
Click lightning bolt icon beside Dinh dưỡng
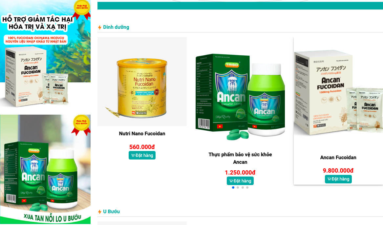point(100,27)
